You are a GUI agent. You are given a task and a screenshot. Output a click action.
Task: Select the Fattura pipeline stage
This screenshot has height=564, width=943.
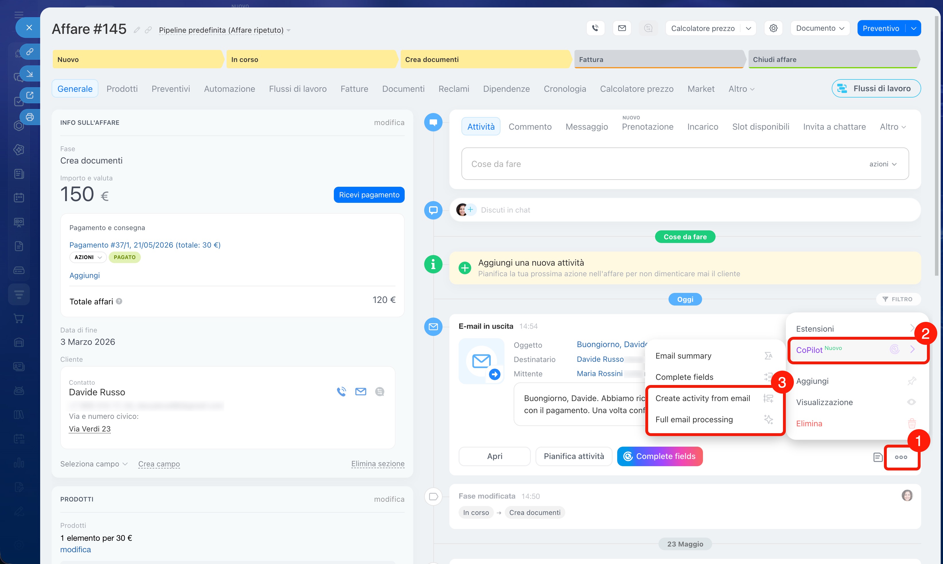point(659,59)
